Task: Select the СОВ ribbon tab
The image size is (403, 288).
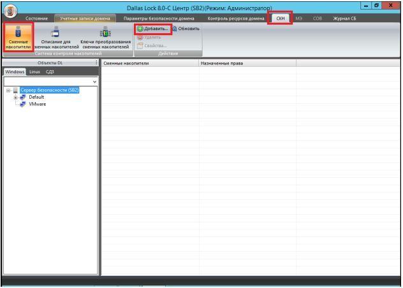Action: tap(317, 18)
